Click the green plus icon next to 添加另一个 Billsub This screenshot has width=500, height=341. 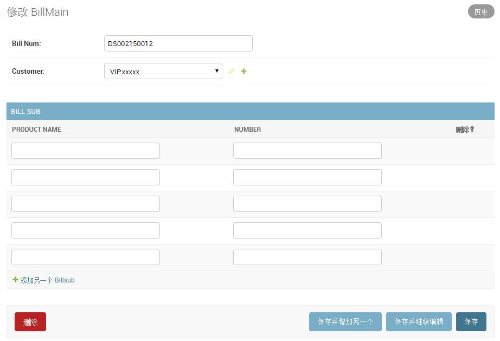15,280
